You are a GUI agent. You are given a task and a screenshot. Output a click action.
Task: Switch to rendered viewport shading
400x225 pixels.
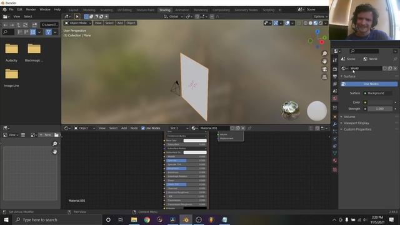(x=321, y=23)
